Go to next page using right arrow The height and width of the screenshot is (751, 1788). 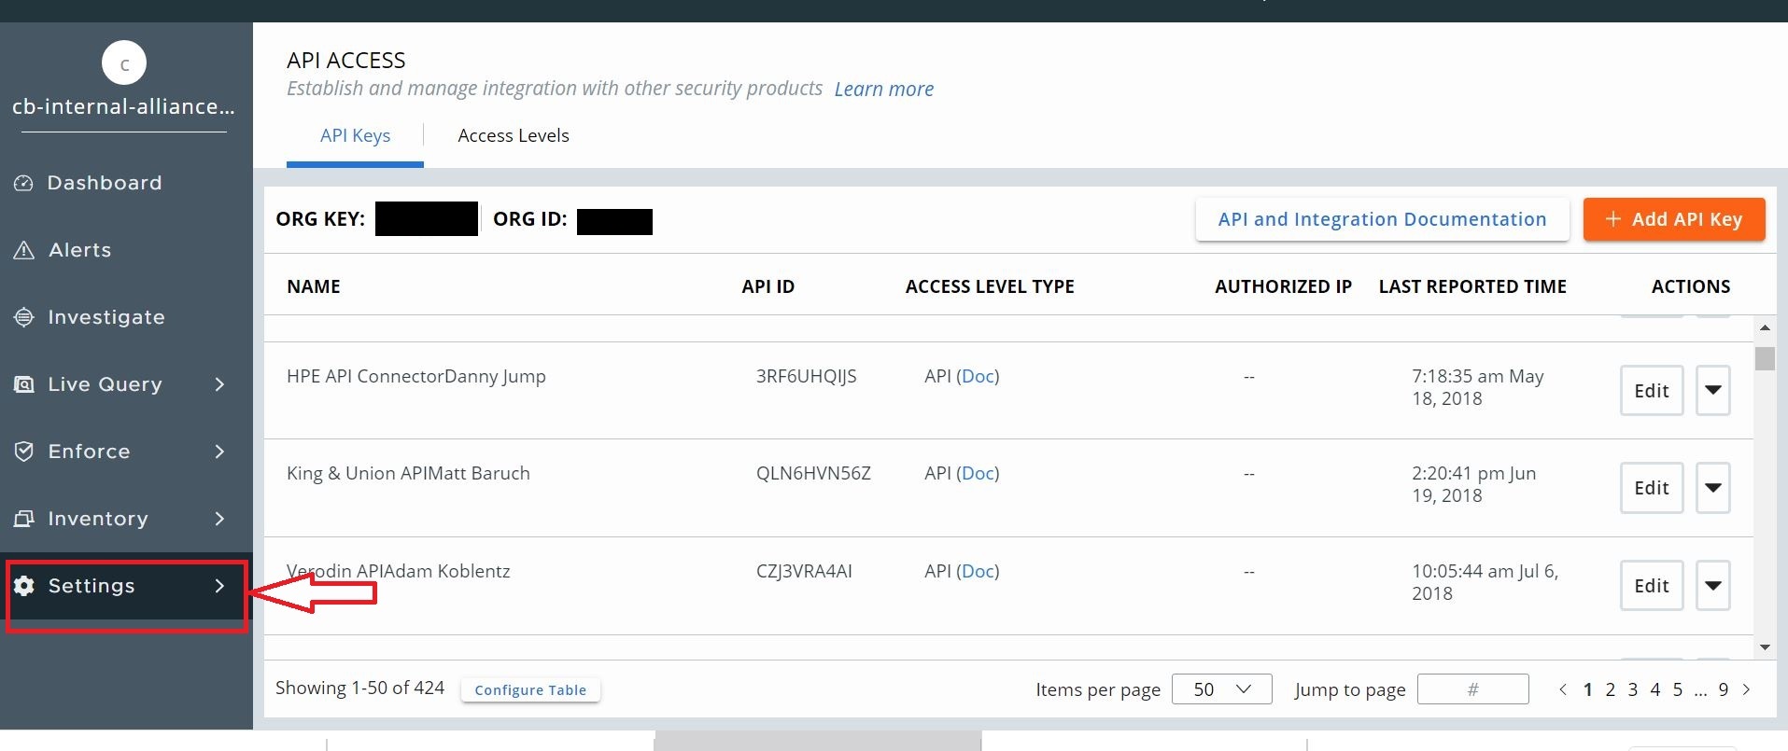pyautogui.click(x=1746, y=689)
